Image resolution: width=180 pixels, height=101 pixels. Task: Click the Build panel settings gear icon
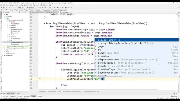point(174,93)
